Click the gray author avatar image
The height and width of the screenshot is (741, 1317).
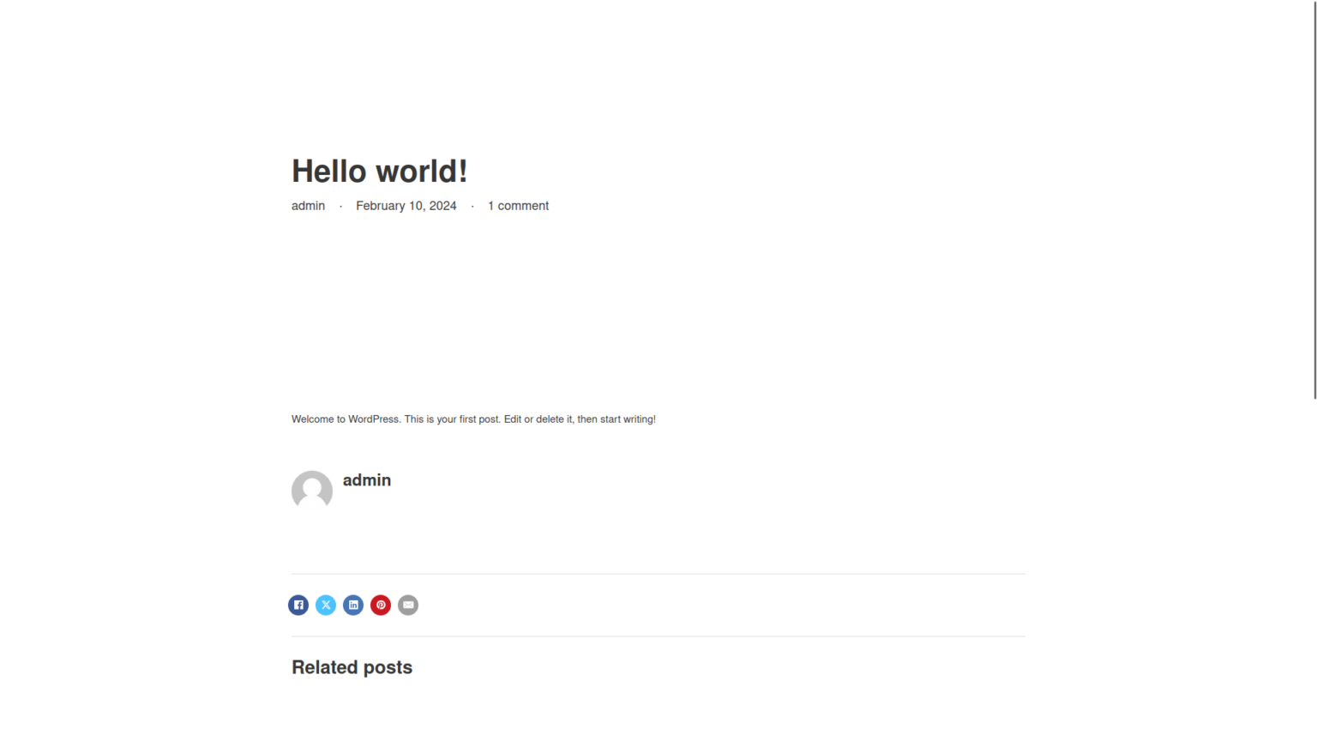[312, 491]
